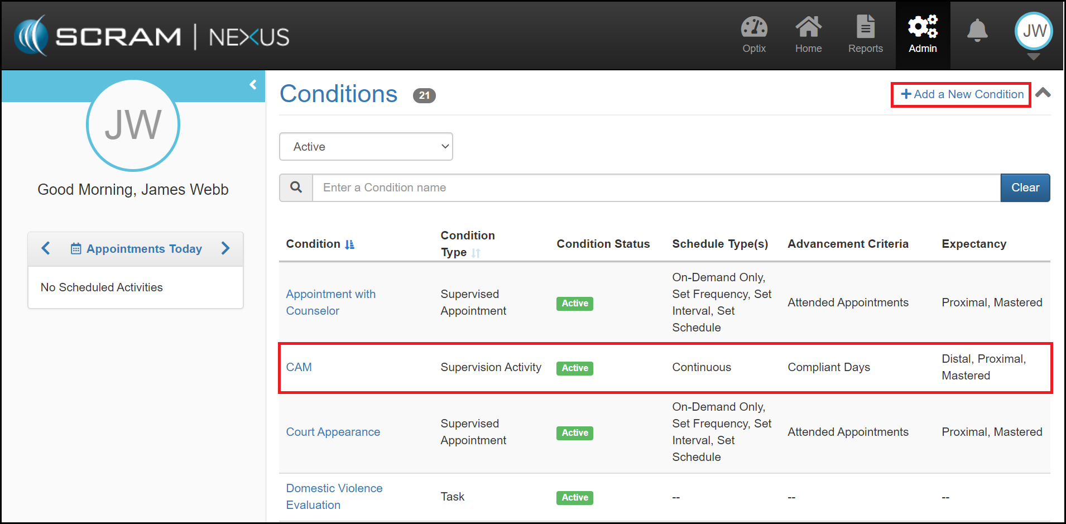The width and height of the screenshot is (1066, 524).
Task: Open notifications bell icon
Action: [977, 31]
